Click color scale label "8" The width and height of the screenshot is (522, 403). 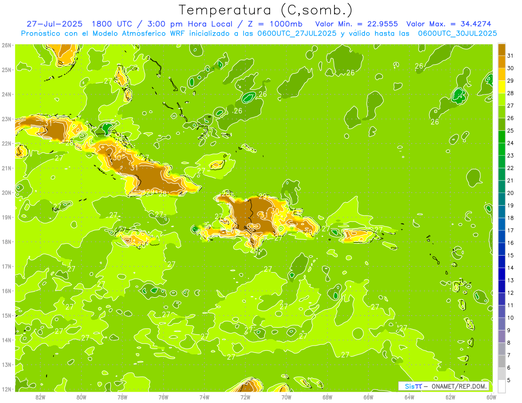(x=509, y=343)
